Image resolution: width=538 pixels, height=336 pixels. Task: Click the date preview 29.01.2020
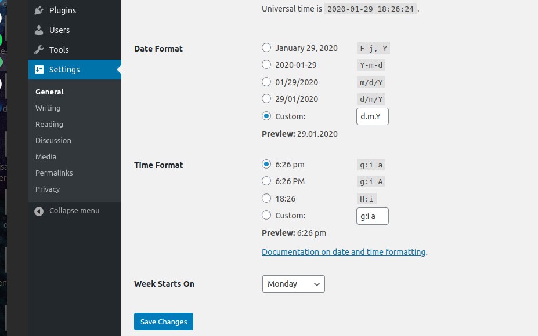pos(317,134)
